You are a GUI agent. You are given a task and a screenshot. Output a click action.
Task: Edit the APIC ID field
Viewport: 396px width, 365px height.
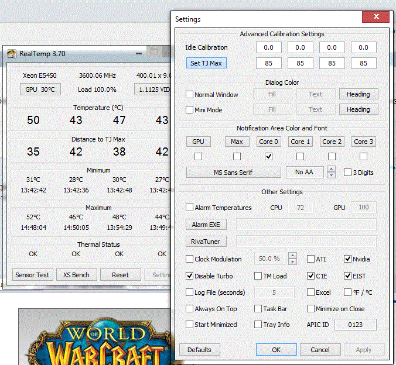point(356,325)
